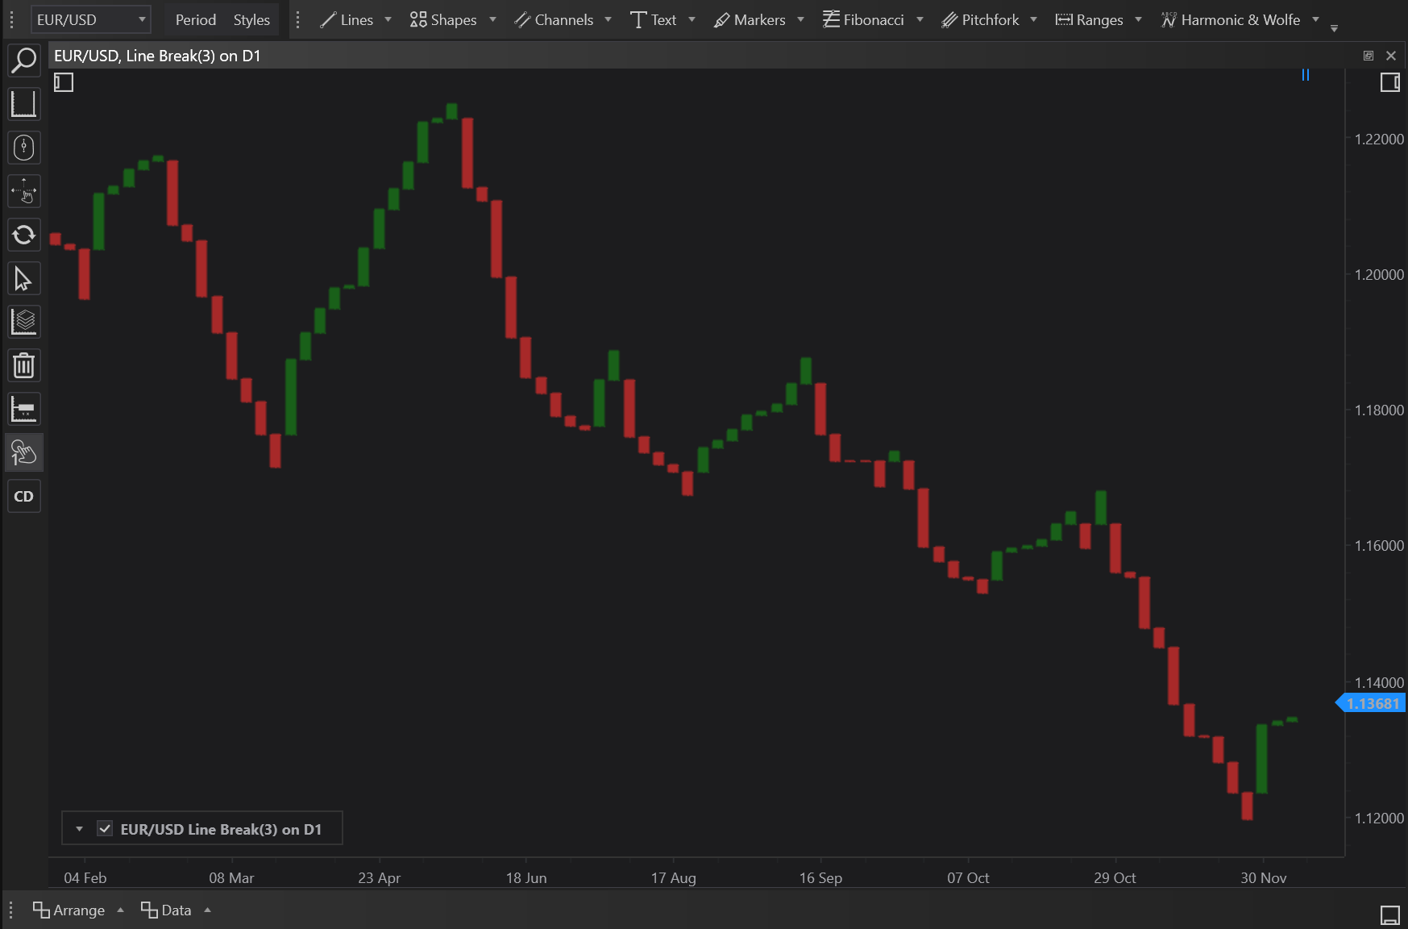The height and width of the screenshot is (929, 1408).
Task: Uncheck EUR/USD Line Break(3) legend checkbox
Action: coord(105,829)
